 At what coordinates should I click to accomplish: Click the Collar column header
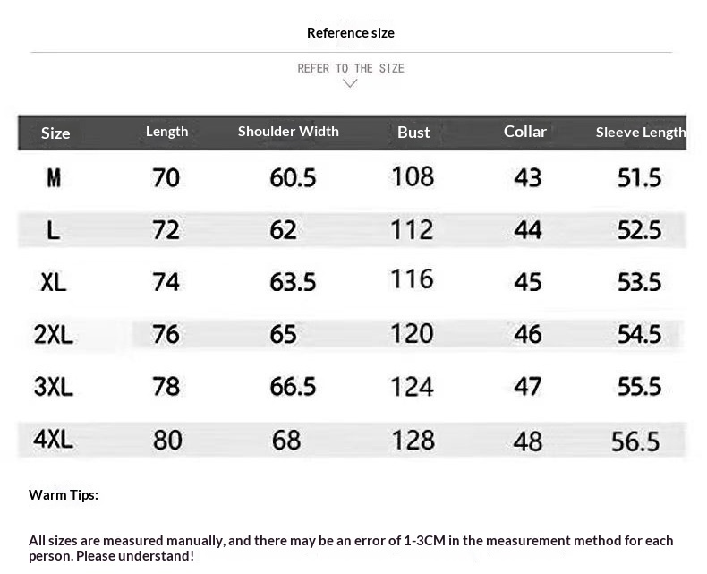525,132
